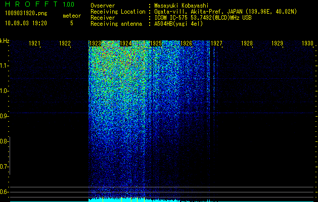Click the 1925 time marker
The width and height of the screenshot is (318, 202).
(156, 43)
